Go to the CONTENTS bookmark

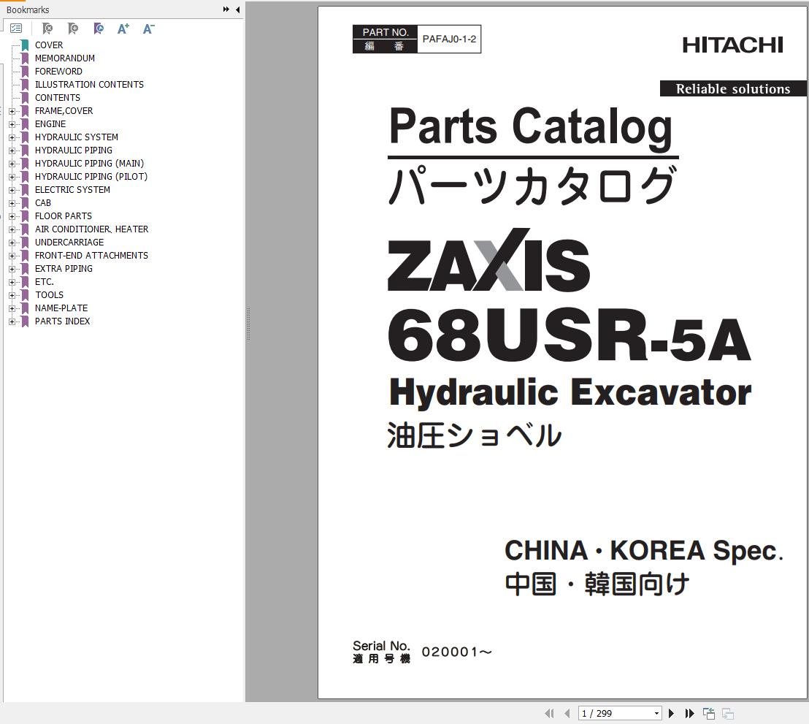click(x=57, y=98)
